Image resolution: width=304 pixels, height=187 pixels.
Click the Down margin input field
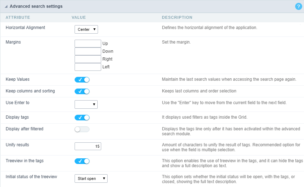click(88, 51)
